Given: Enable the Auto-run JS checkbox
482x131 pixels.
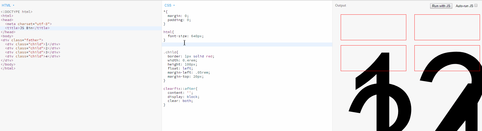Looking at the screenshot, I should 476,6.
